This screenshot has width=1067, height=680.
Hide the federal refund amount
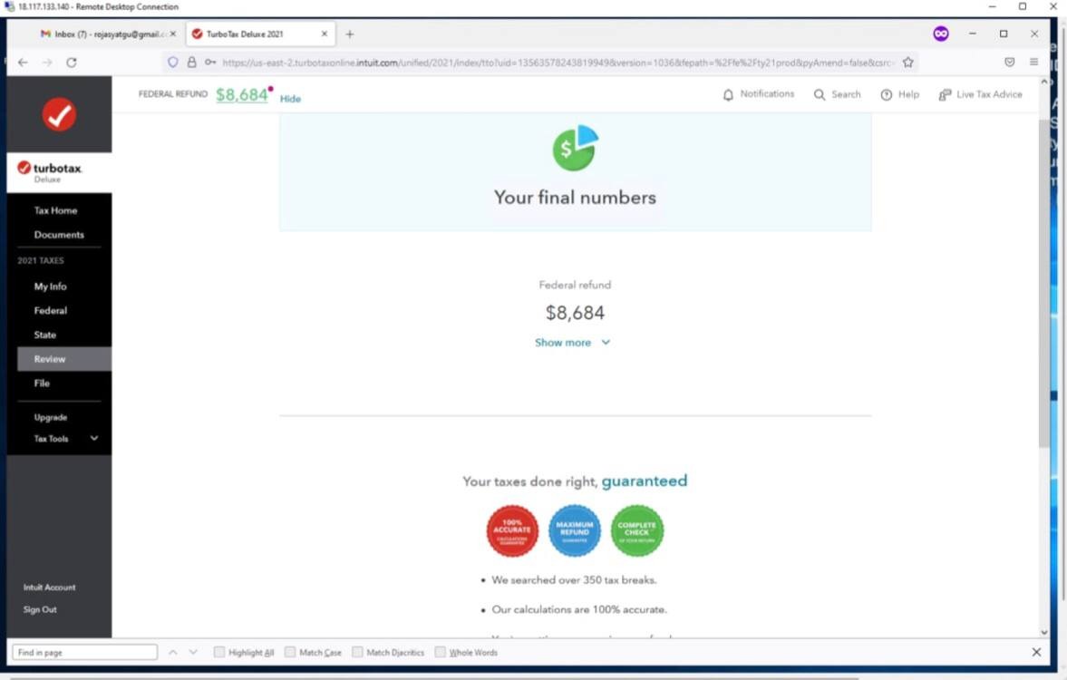[x=290, y=99]
